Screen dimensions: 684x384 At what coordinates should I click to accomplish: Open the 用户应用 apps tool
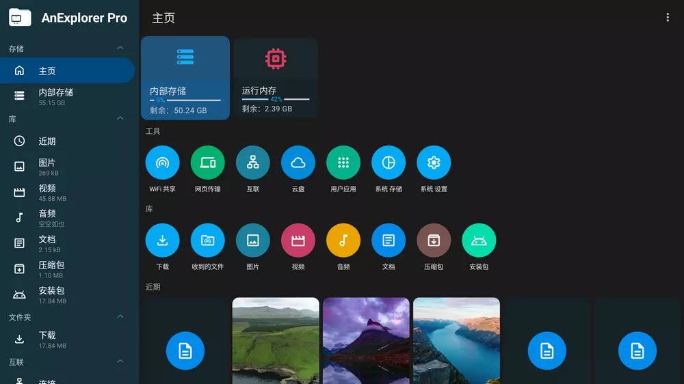click(x=343, y=163)
